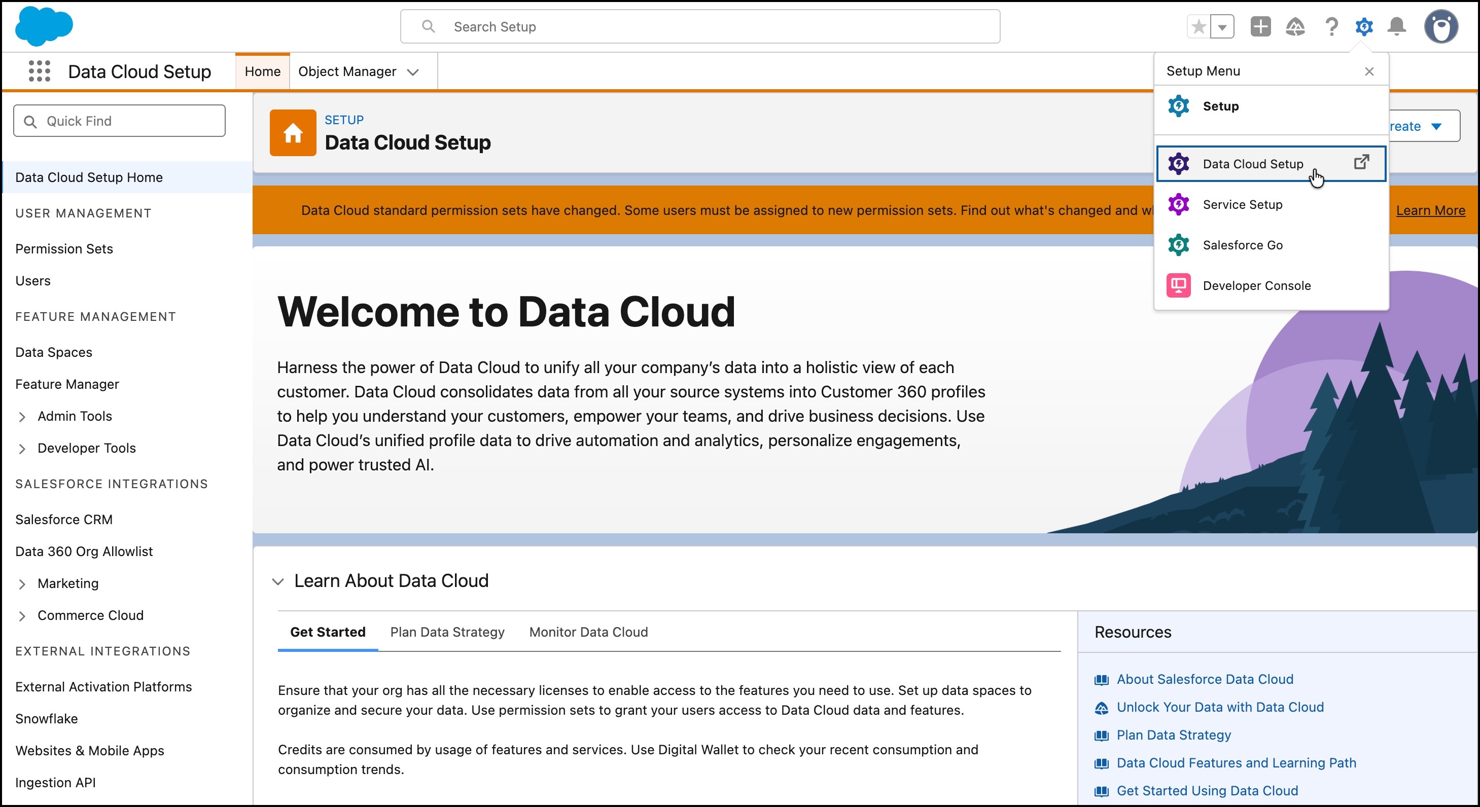1480x807 pixels.
Task: Open the notifications bell icon
Action: click(1397, 26)
